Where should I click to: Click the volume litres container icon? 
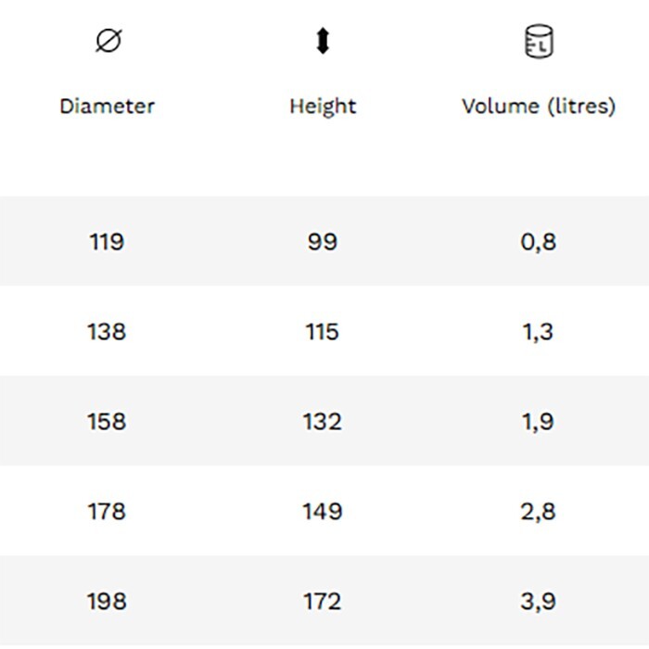click(x=539, y=42)
